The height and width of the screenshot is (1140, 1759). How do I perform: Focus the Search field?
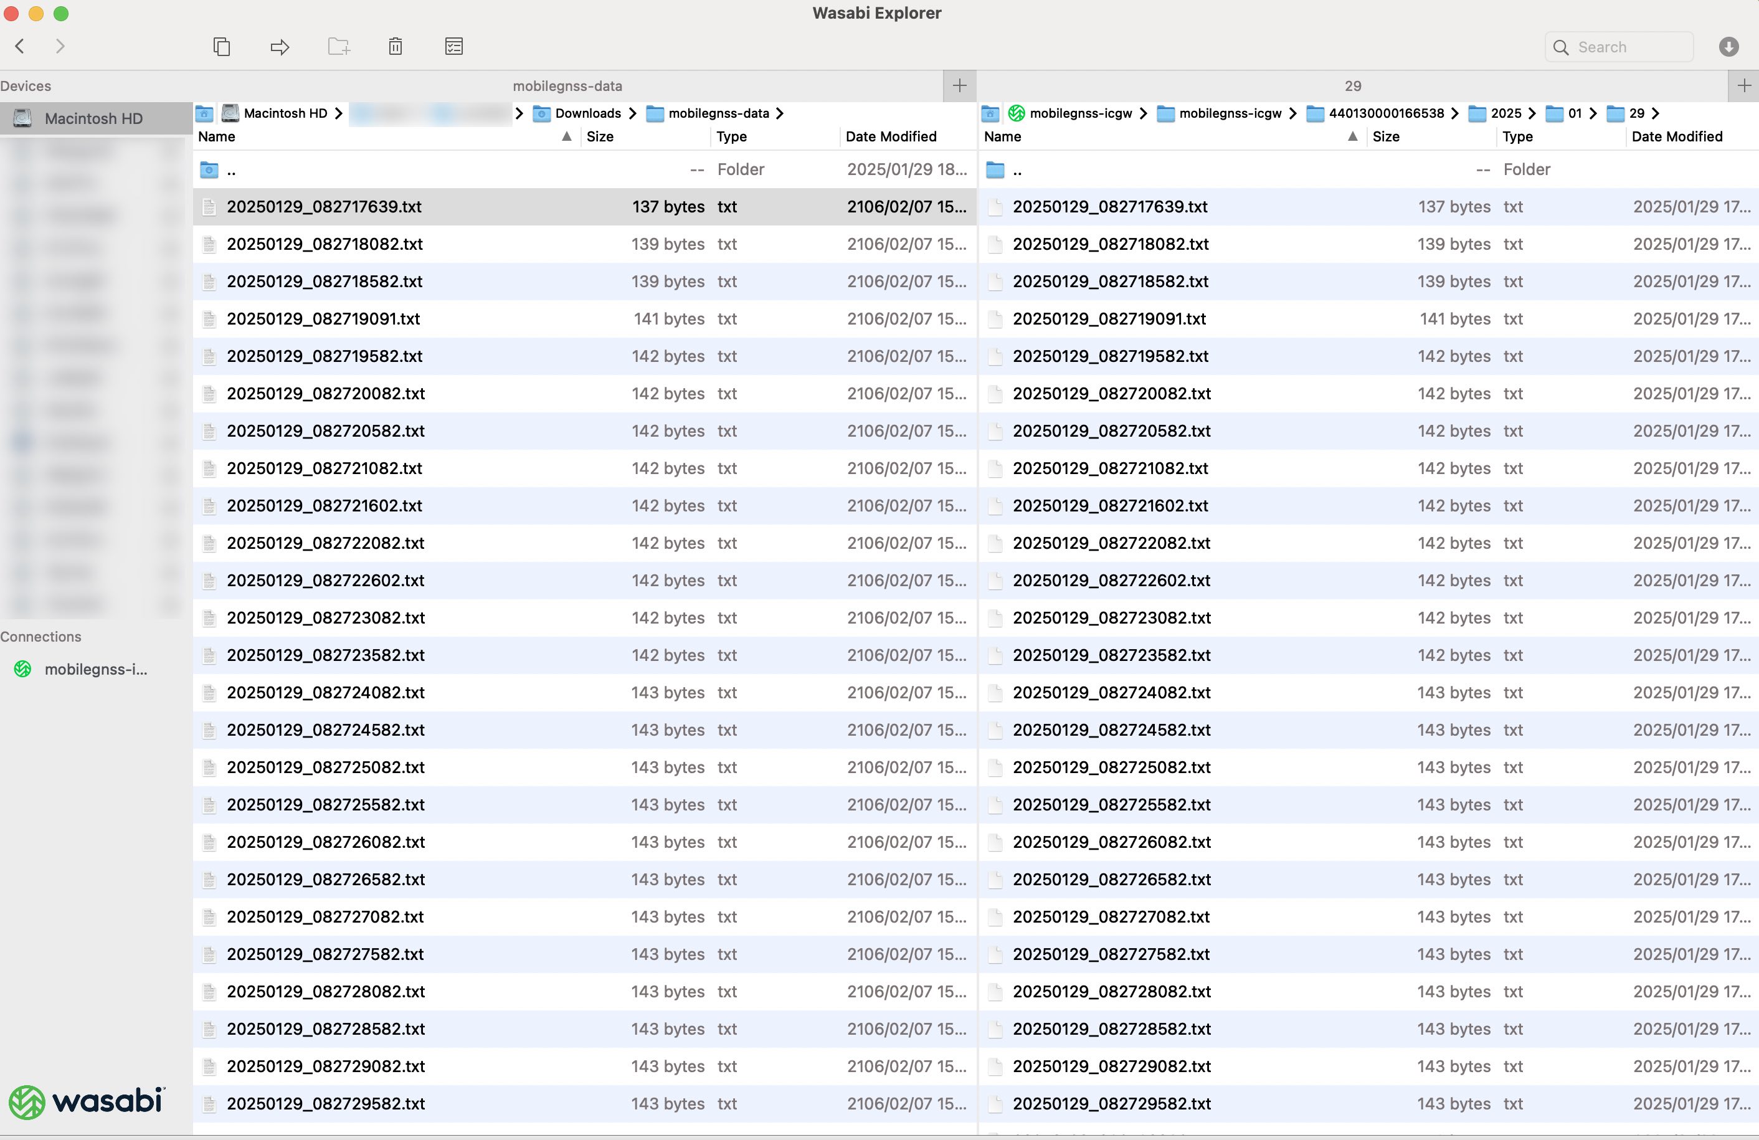tap(1619, 47)
